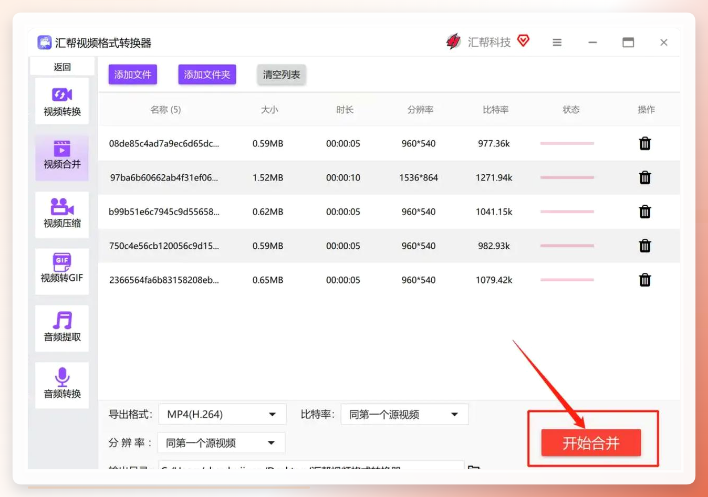Viewport: 708px width, 497px height.
Task: Click the 大小 size column header
Action: tap(269, 110)
